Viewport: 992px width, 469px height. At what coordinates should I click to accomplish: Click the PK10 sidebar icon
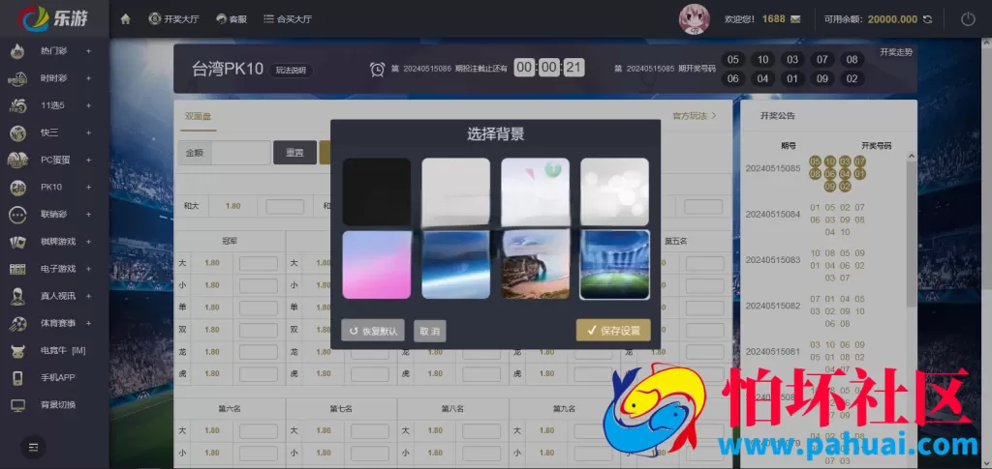coord(17,187)
